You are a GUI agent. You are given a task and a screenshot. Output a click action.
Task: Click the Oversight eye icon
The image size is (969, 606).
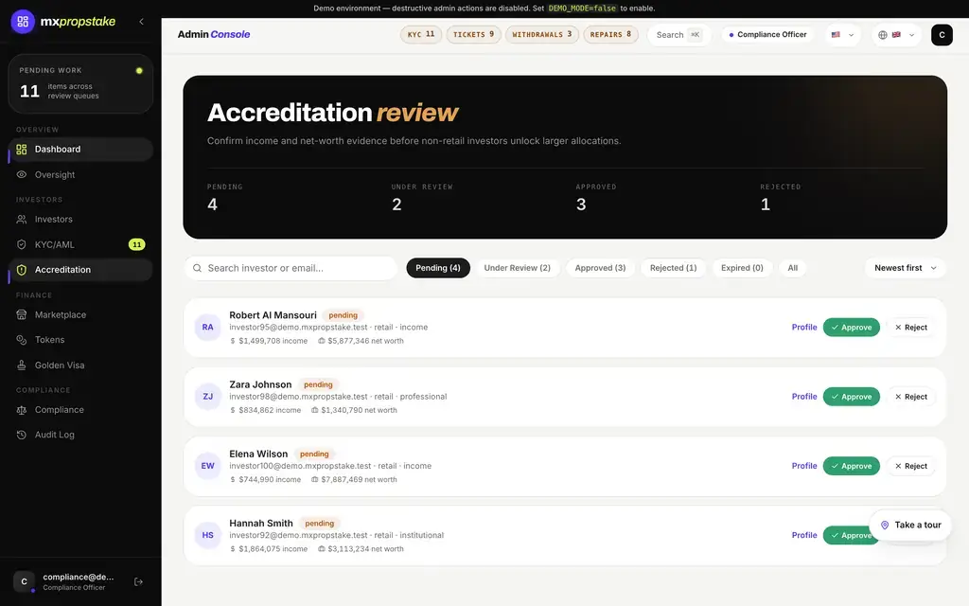pos(22,174)
